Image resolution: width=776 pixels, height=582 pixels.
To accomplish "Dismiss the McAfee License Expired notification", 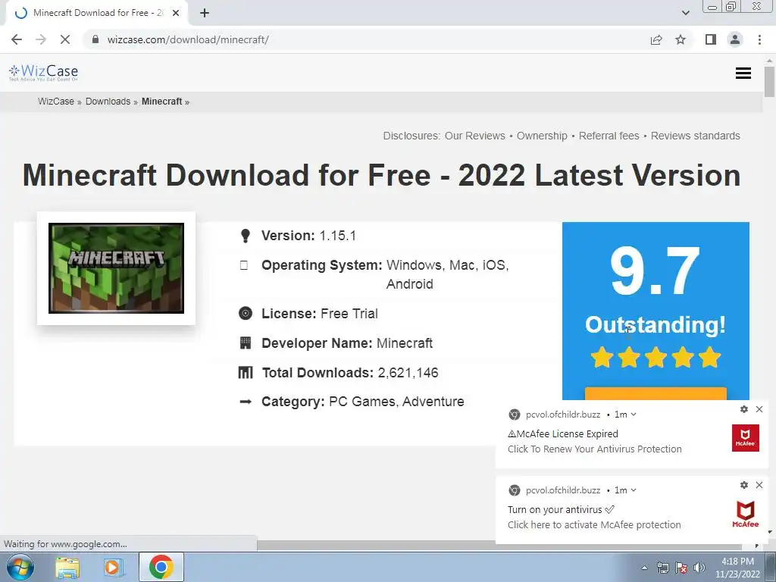I will [759, 409].
